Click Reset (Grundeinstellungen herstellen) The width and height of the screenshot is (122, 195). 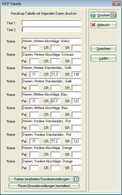(44, 186)
